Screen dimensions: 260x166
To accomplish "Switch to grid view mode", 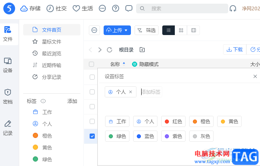I will tap(181, 30).
